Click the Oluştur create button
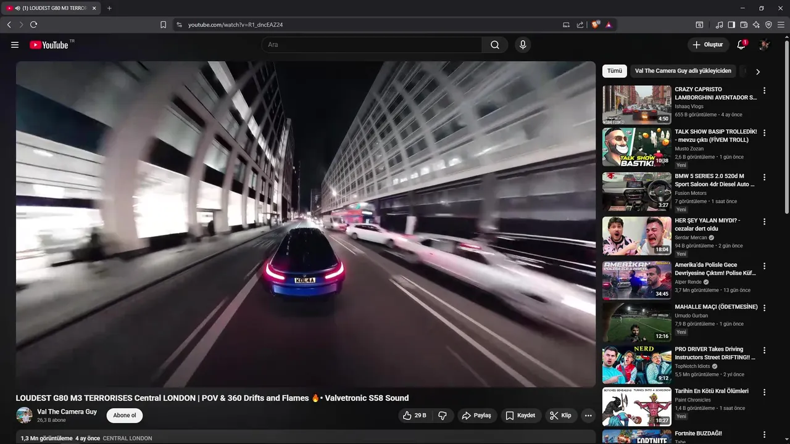The image size is (790, 444). coord(707,45)
